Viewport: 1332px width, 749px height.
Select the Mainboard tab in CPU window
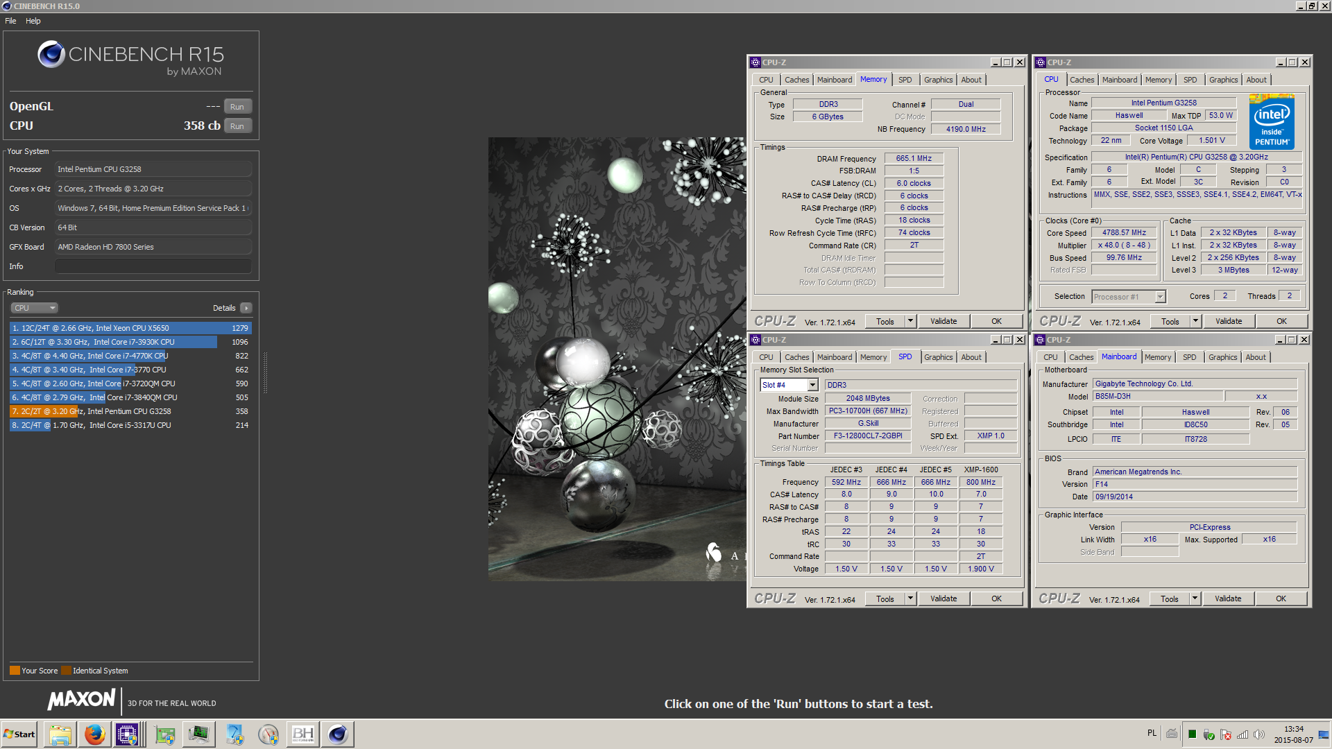point(1120,80)
